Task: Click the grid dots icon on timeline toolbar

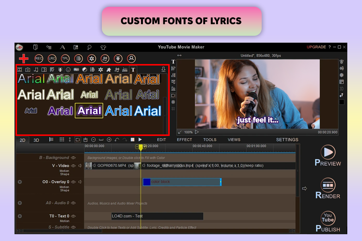Action: [x=62, y=139]
